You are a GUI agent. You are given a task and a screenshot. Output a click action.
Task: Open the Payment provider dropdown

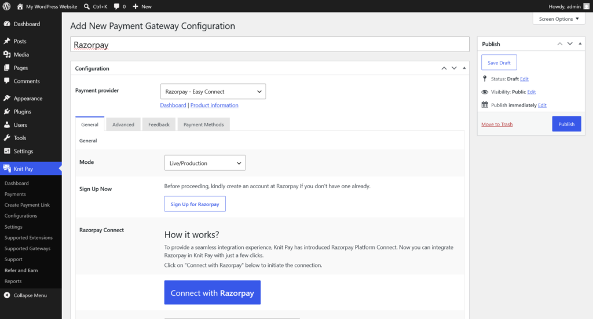(213, 91)
